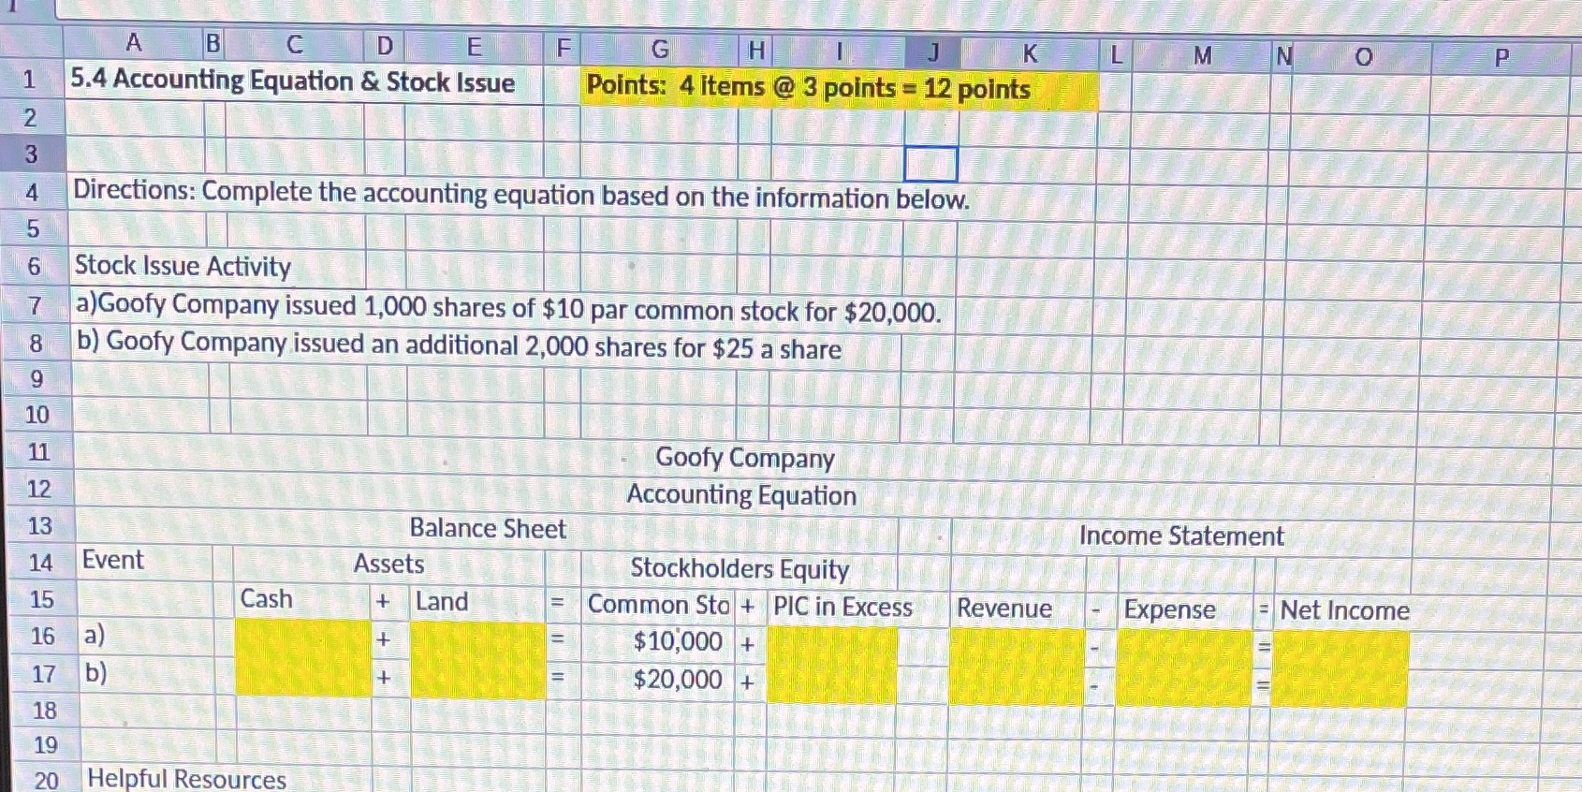The height and width of the screenshot is (792, 1582).
Task: Select the yellow Net Income cell in row 16
Action: [x=1340, y=650]
